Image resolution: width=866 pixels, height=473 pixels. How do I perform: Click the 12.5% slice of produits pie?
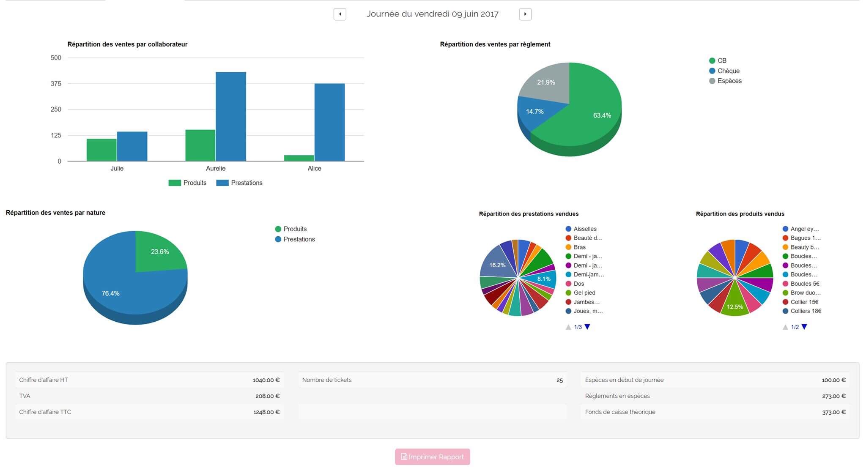tap(735, 303)
